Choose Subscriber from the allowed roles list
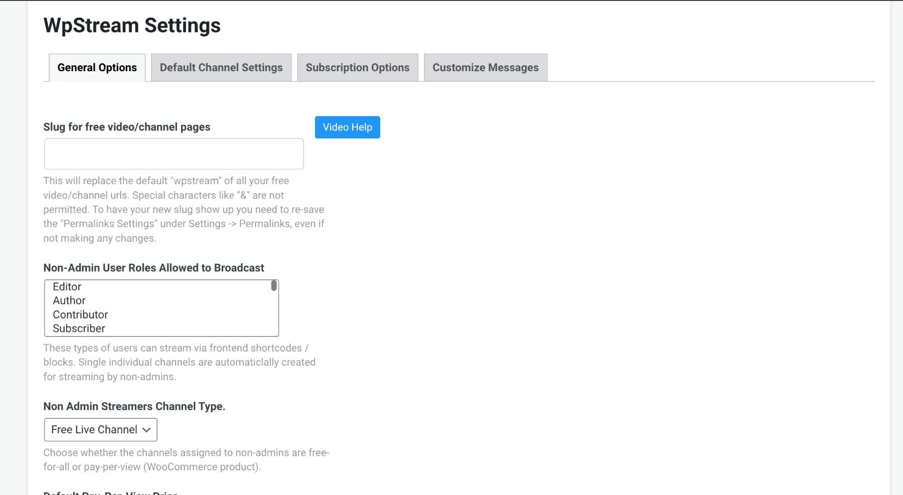 coord(78,328)
